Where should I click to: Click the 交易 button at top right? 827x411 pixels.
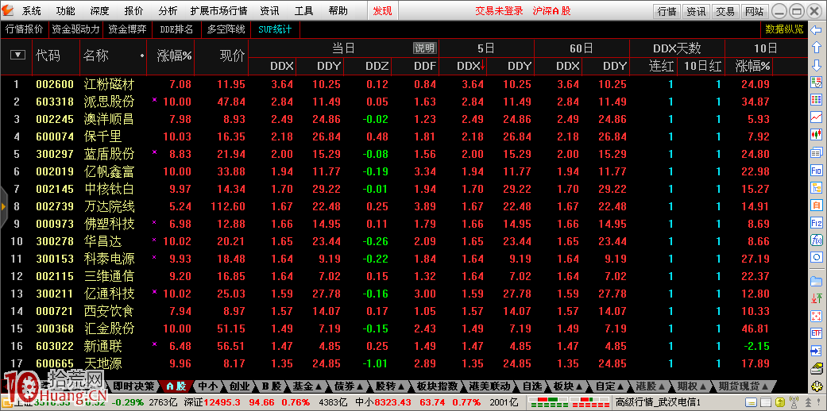click(x=726, y=12)
